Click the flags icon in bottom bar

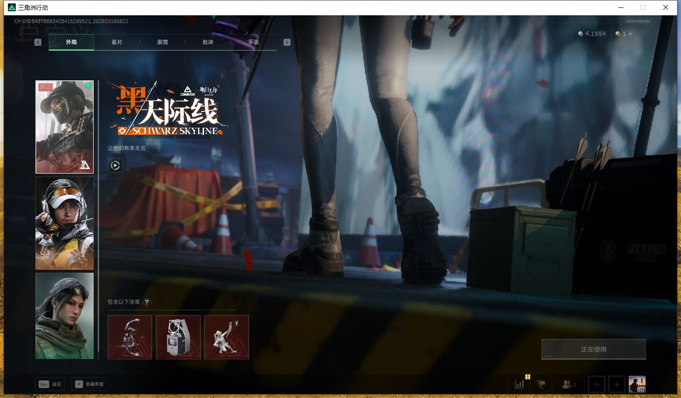click(x=542, y=384)
